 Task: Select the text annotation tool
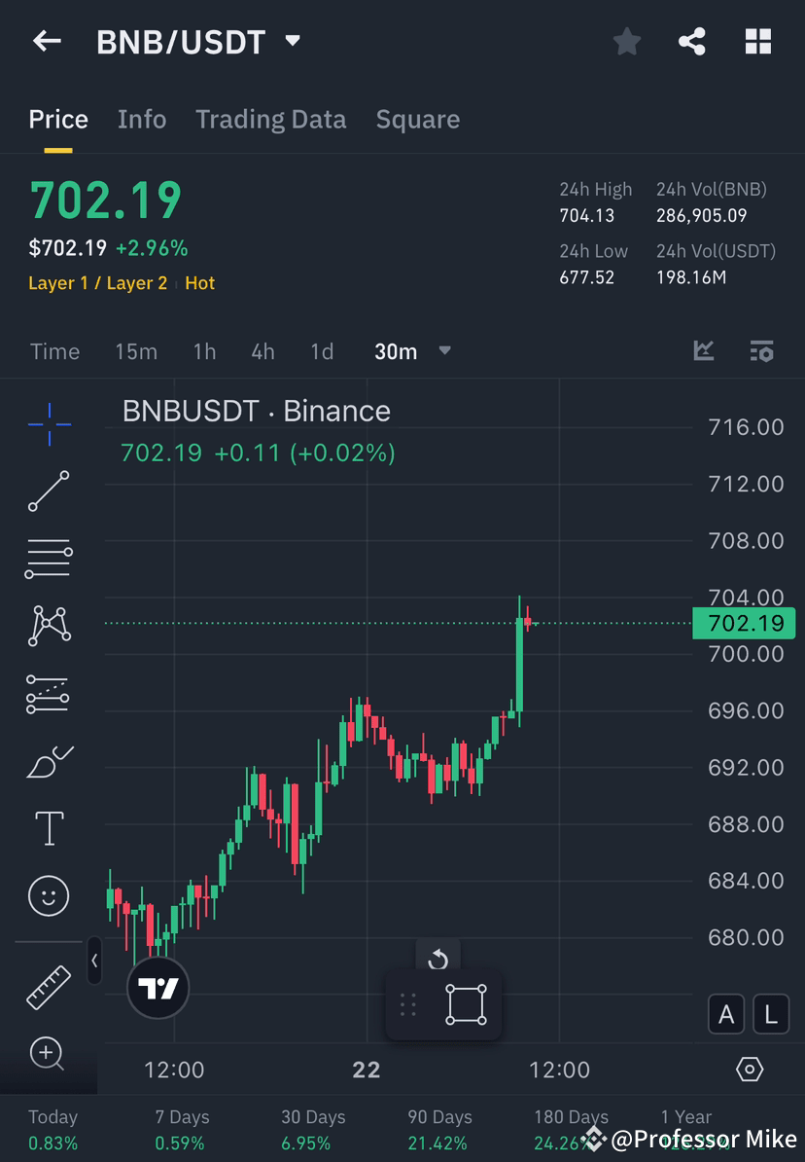coord(49,827)
